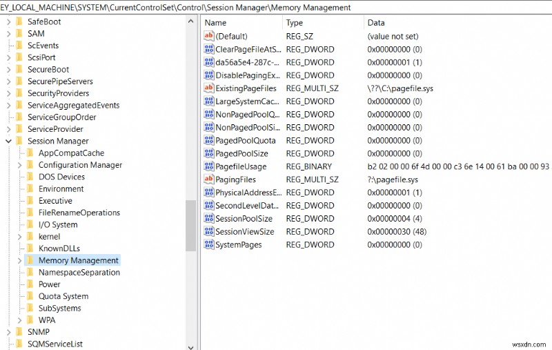This screenshot has width=552, height=350.
Task: Expand the SafeBoot key
Action: [x=9, y=22]
